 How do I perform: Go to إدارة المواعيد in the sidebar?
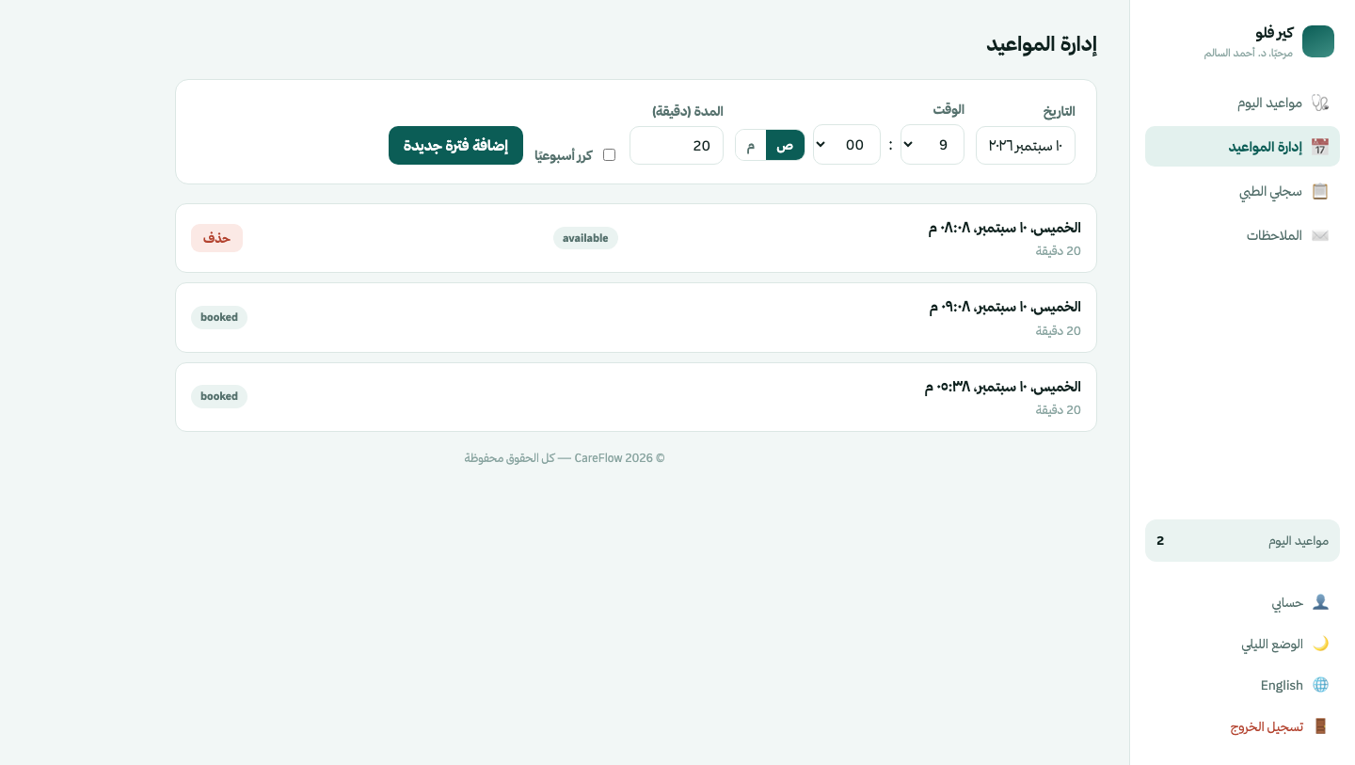tap(1242, 147)
